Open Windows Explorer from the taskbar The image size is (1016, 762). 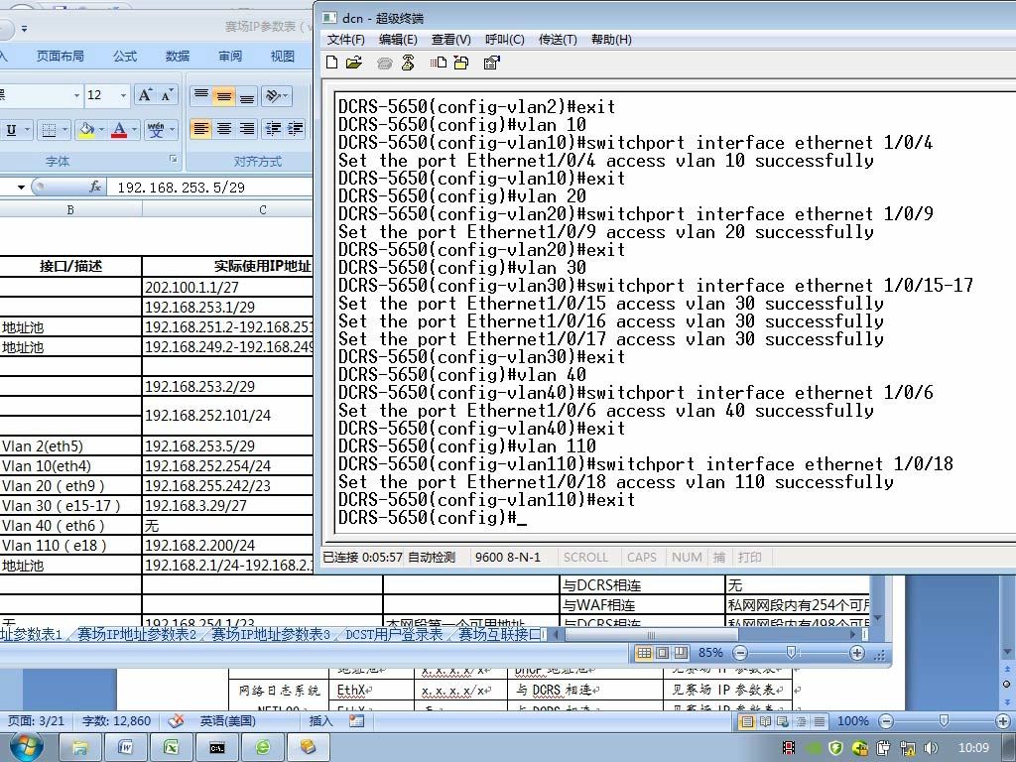point(79,747)
